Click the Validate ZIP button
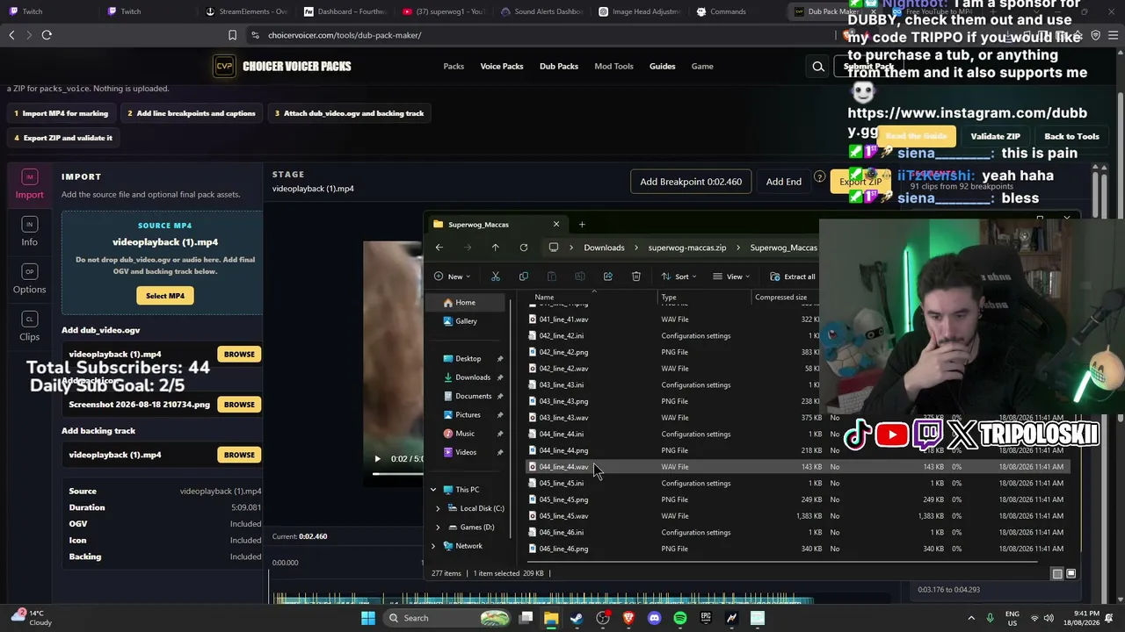1125x632 pixels. [995, 136]
